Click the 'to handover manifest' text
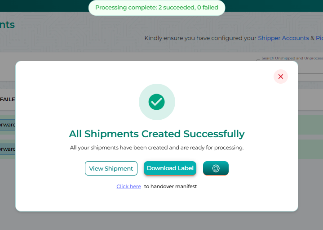Screen dimensions: 323x230 [170, 186]
